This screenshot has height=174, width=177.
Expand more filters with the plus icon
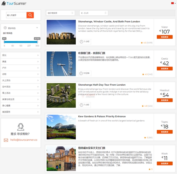[37, 28]
